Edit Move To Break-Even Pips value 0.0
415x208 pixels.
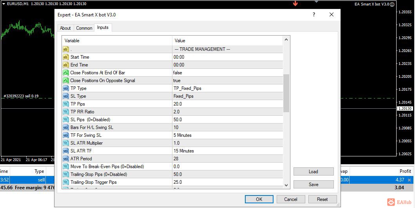[228, 167]
